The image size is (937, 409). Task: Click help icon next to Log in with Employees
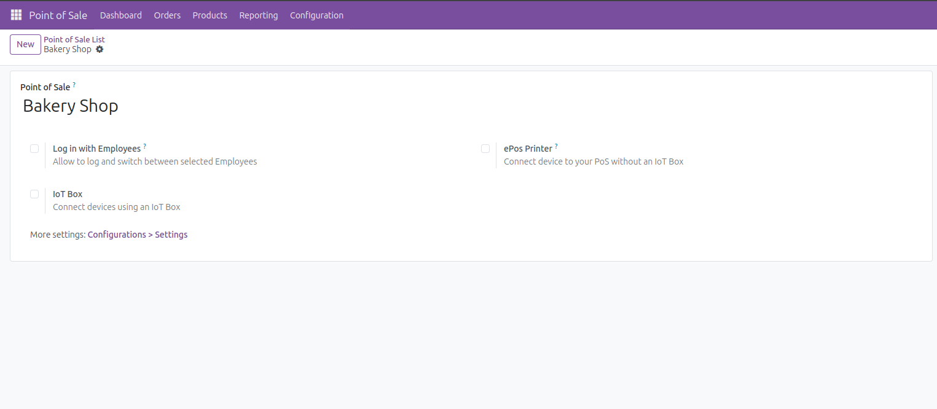145,146
